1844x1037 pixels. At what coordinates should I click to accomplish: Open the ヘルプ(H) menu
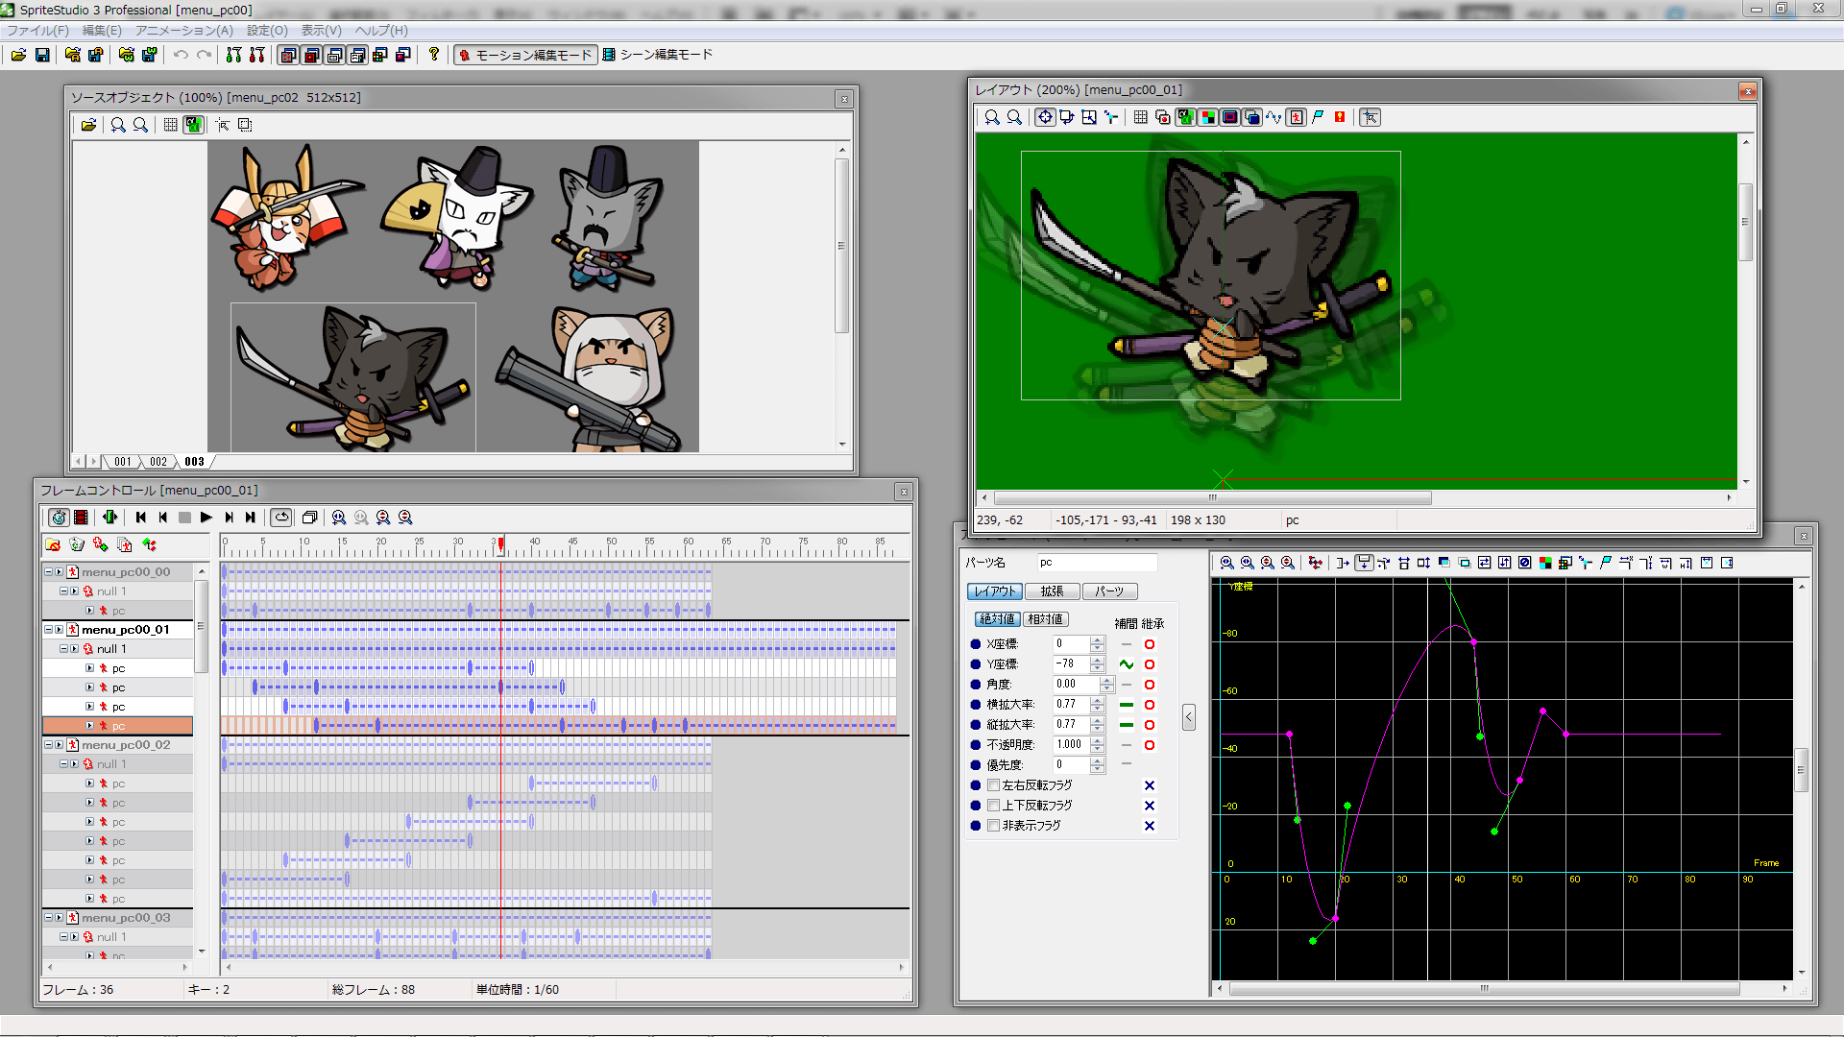381,31
